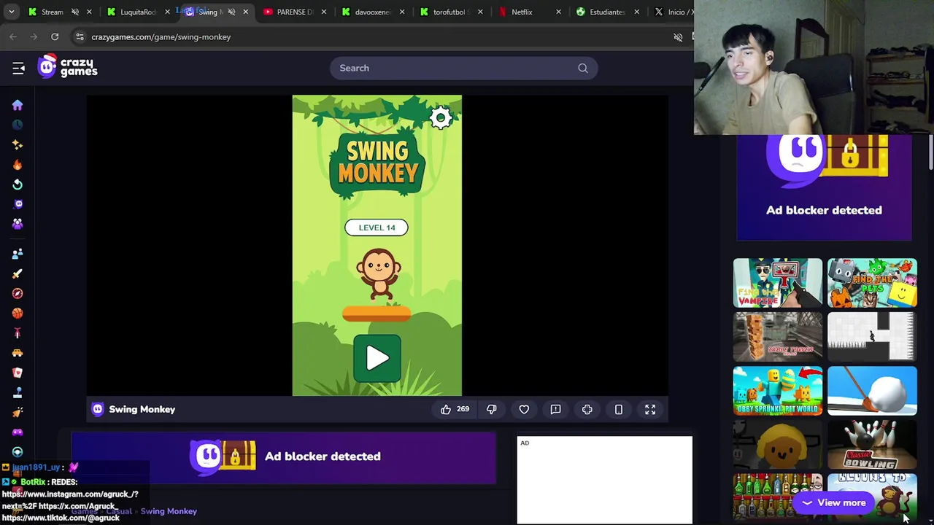Viewport: 934px width, 525px height.
Task: Open the snowball game thumbnail
Action: [872, 391]
